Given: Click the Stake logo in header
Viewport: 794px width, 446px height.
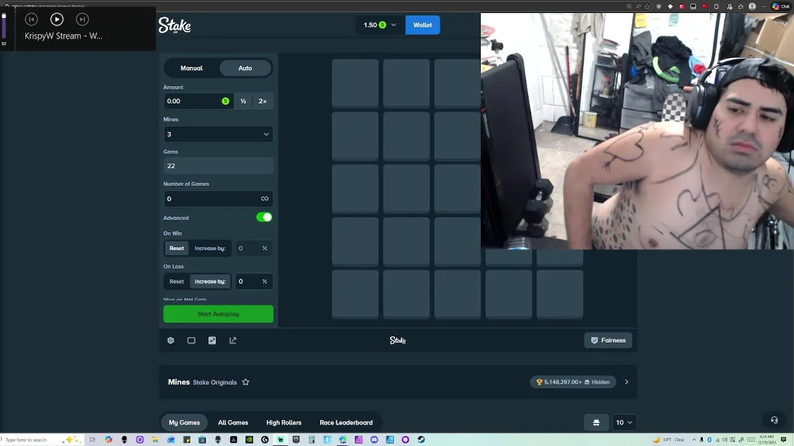Looking at the screenshot, I should (x=174, y=25).
